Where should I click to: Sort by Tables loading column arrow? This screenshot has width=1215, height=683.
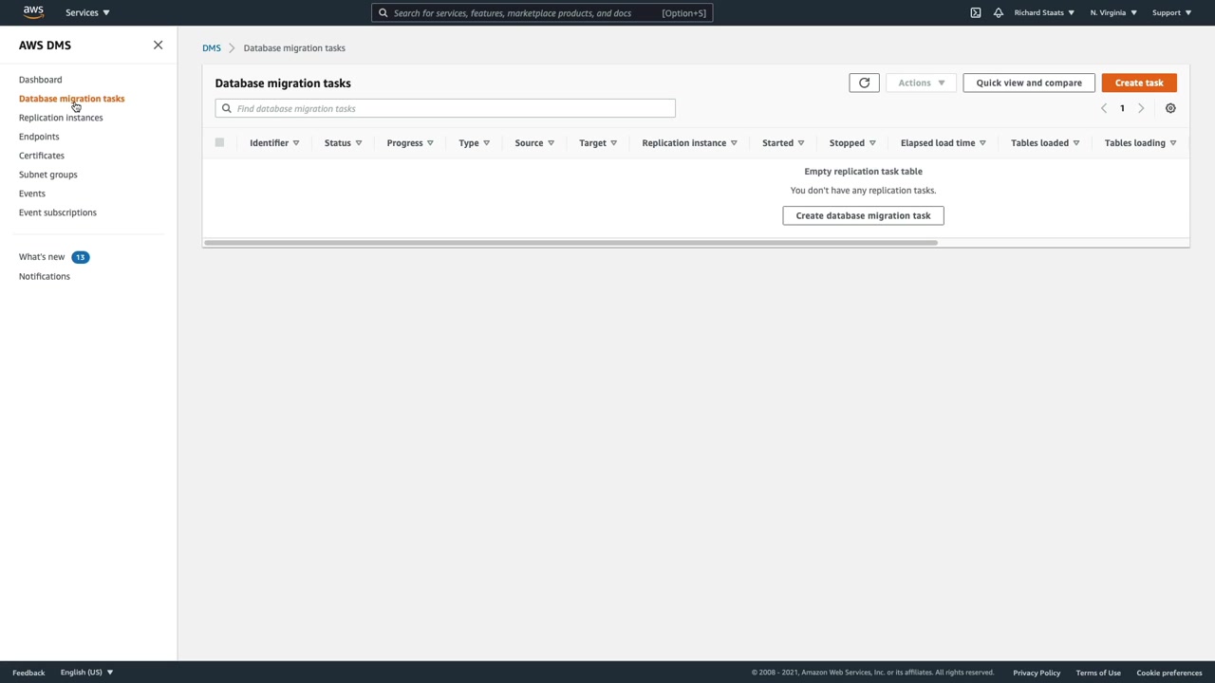[x=1173, y=143]
